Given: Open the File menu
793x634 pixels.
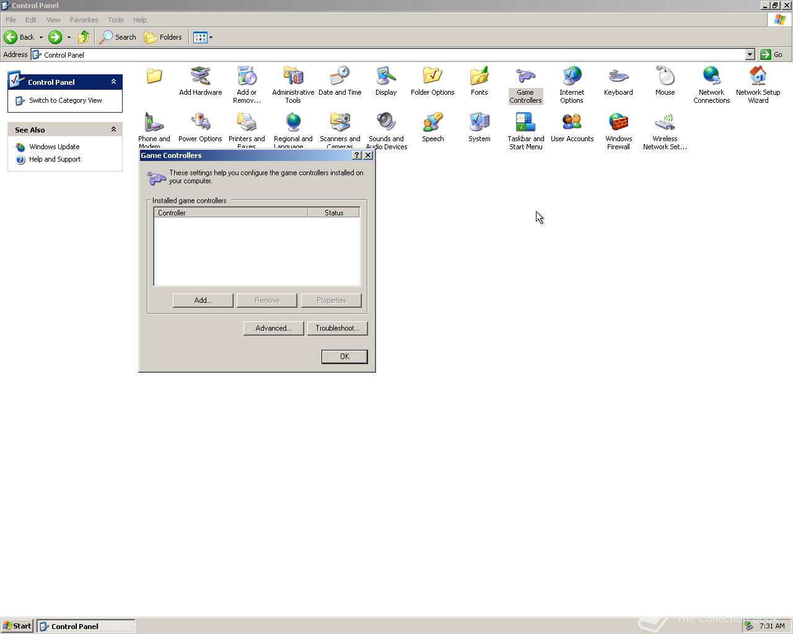Looking at the screenshot, I should click(11, 20).
